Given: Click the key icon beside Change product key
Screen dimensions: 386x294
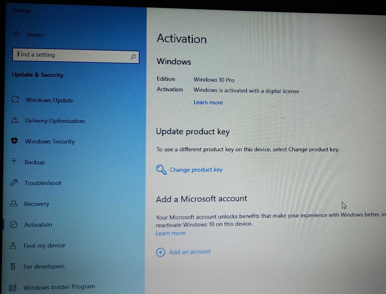Looking at the screenshot, I should (x=161, y=170).
